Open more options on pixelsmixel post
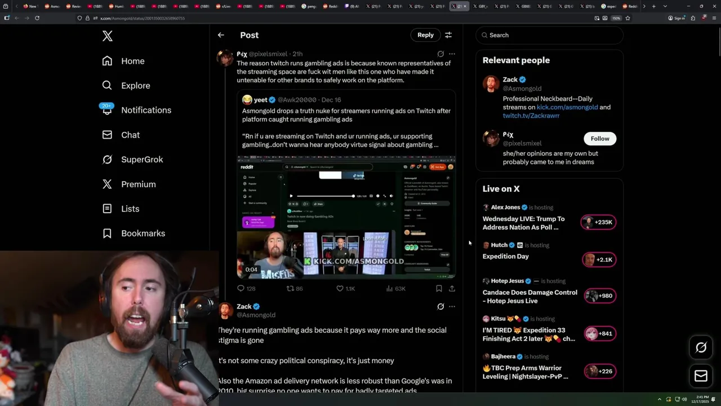Viewport: 721px width, 406px height. pyautogui.click(x=452, y=54)
